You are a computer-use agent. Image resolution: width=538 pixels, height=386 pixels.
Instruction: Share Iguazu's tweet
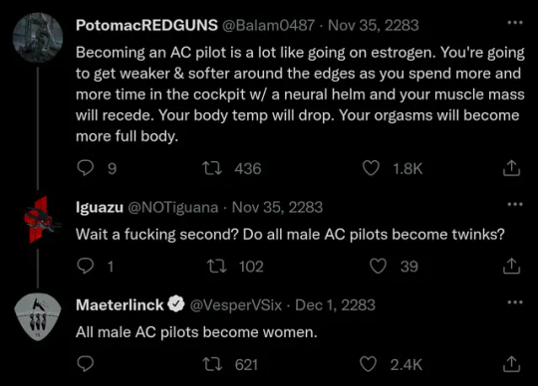[511, 267]
